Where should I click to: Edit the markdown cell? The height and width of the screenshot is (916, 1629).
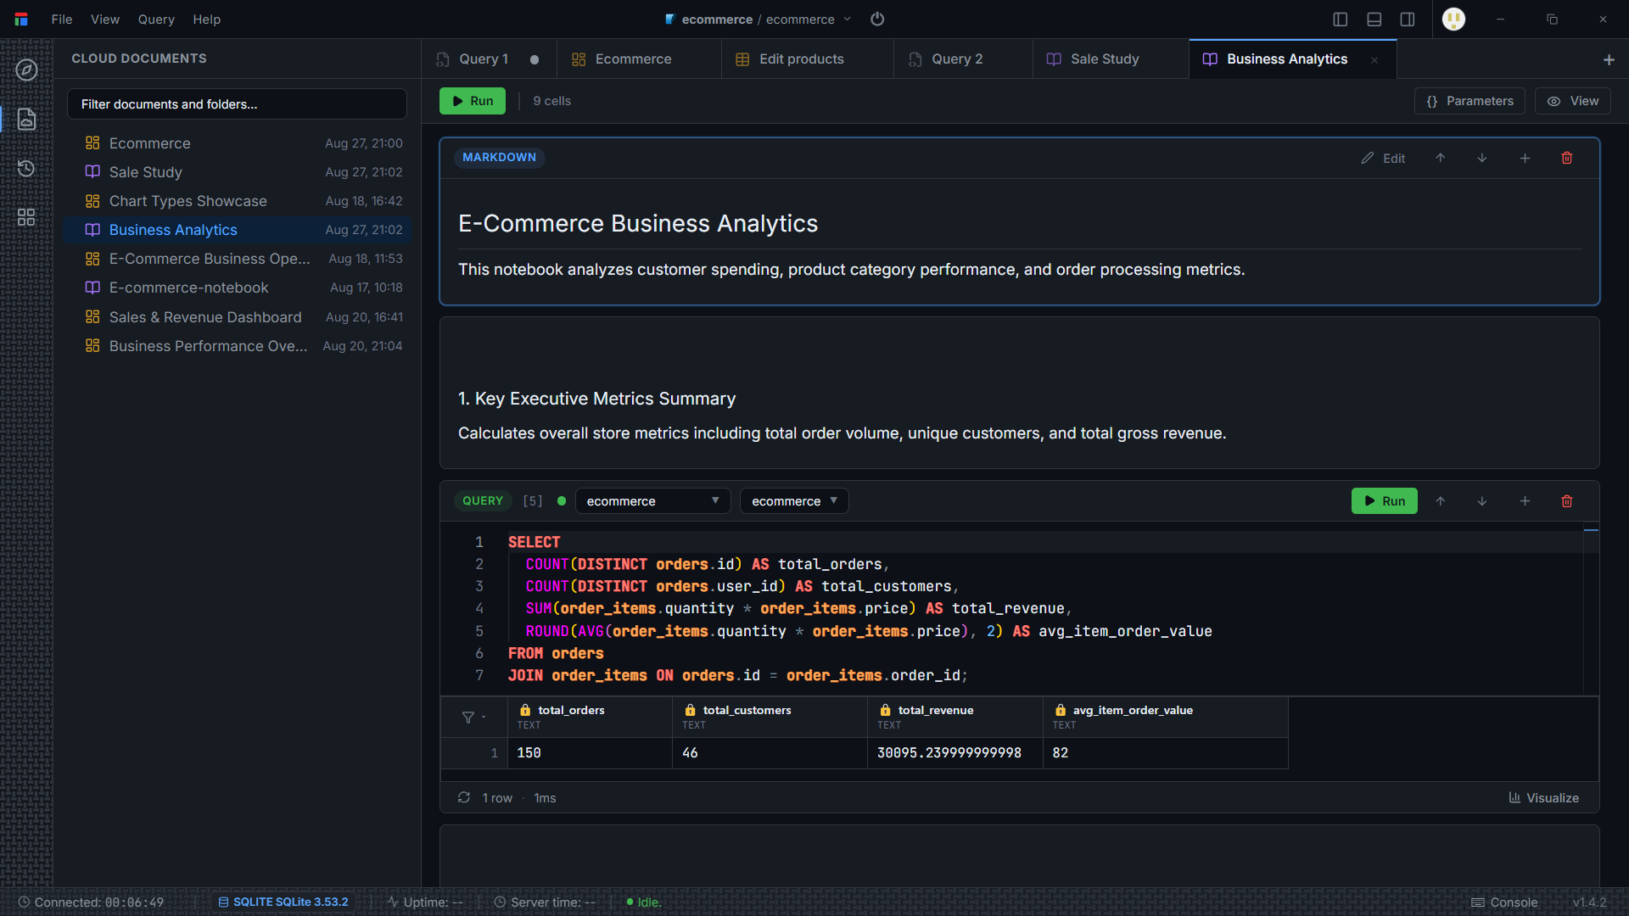[x=1384, y=158]
